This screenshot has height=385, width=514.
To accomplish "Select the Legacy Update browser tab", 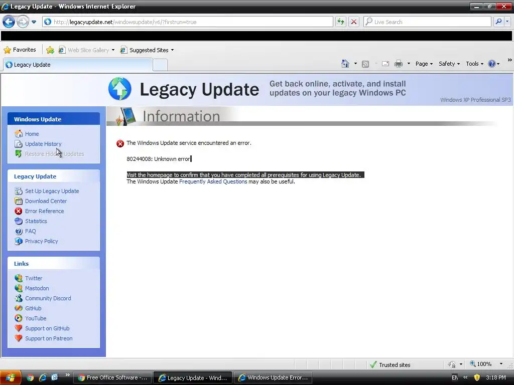I will 78,65.
